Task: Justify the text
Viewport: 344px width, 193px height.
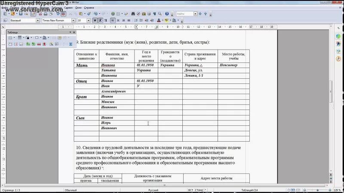Action: click(129, 20)
